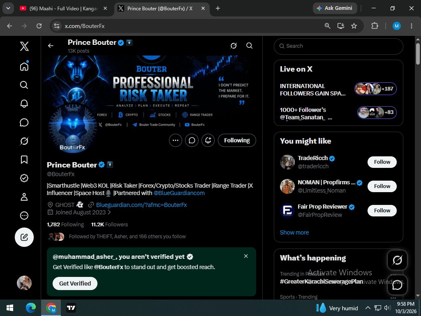
Task: Click the page's vertical scrollbar
Action: (418, 54)
